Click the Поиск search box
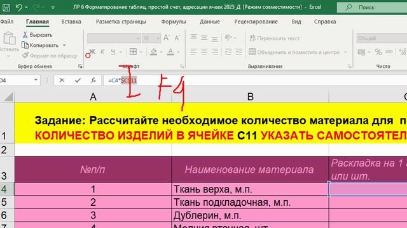This screenshot has width=407, height=228. pos(372,7)
